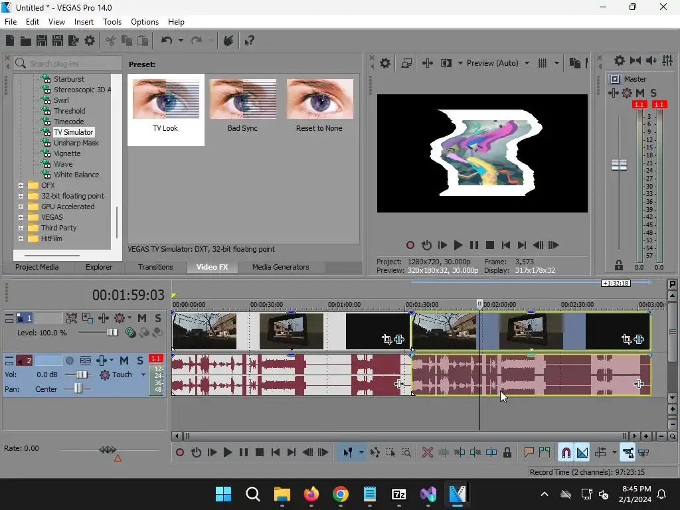Open the Preview (Auto) quality dropdown
This screenshot has height=510, width=680.
[x=527, y=63]
